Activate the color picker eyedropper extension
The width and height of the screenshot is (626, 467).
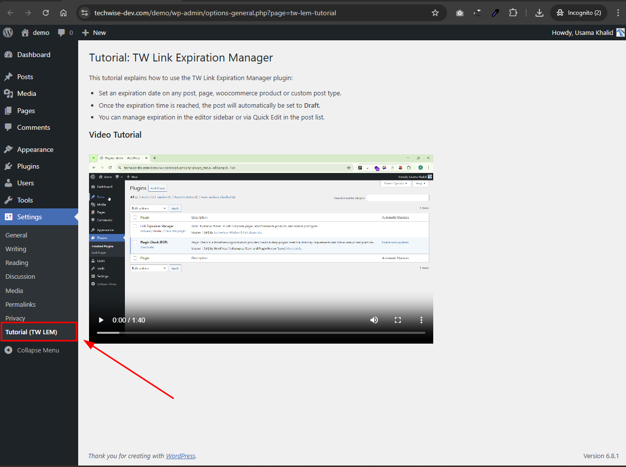tap(495, 13)
